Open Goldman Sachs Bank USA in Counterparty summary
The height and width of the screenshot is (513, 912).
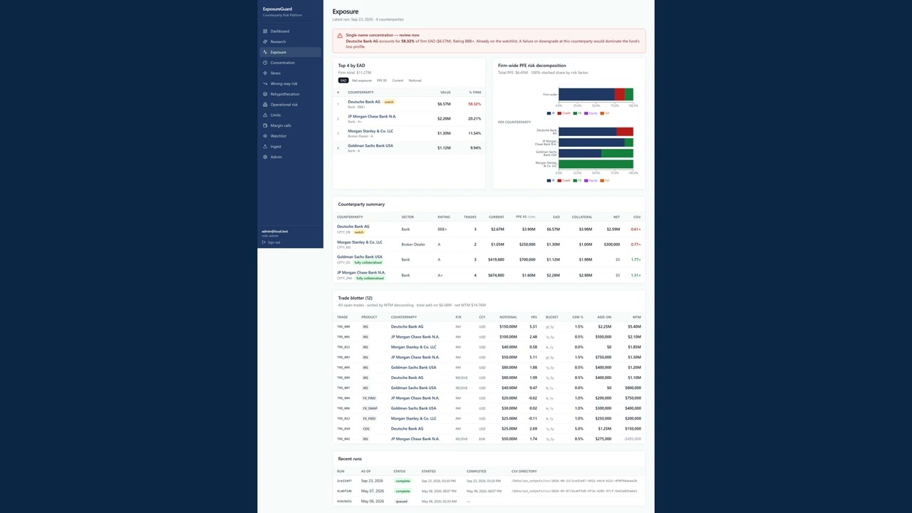coord(360,256)
